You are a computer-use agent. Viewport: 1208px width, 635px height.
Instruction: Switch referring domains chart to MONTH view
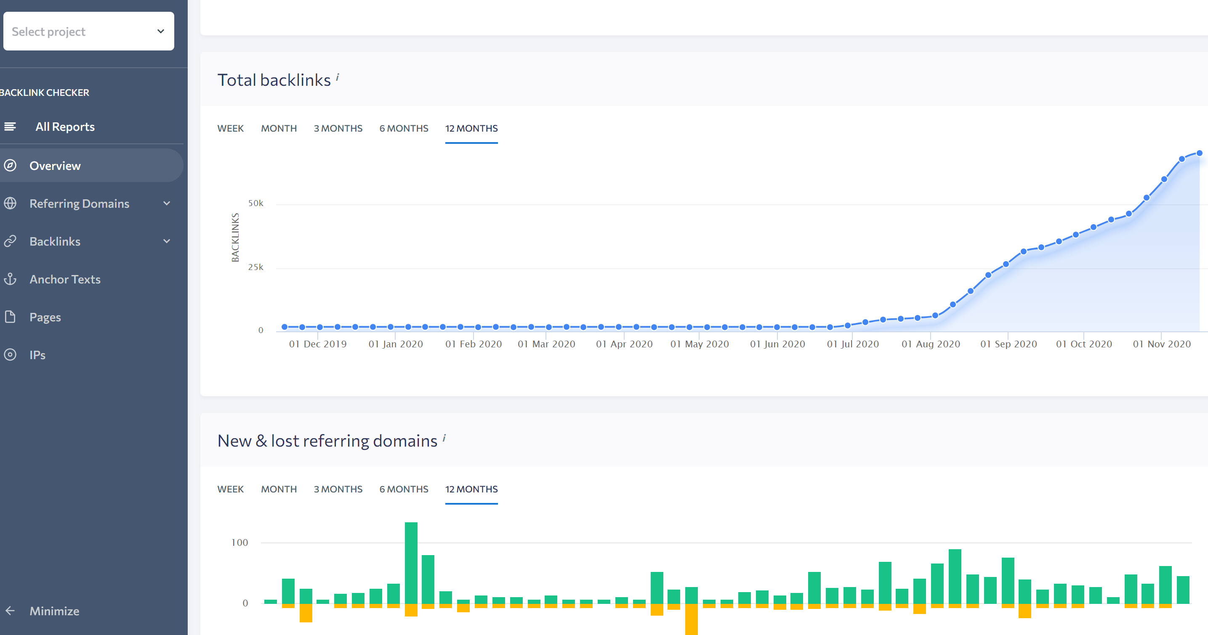(x=279, y=489)
